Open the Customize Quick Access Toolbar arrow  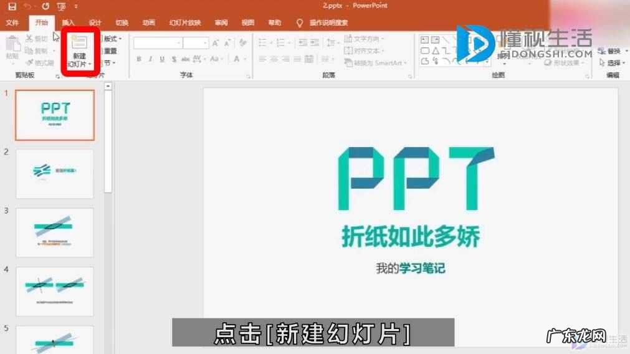(x=76, y=6)
